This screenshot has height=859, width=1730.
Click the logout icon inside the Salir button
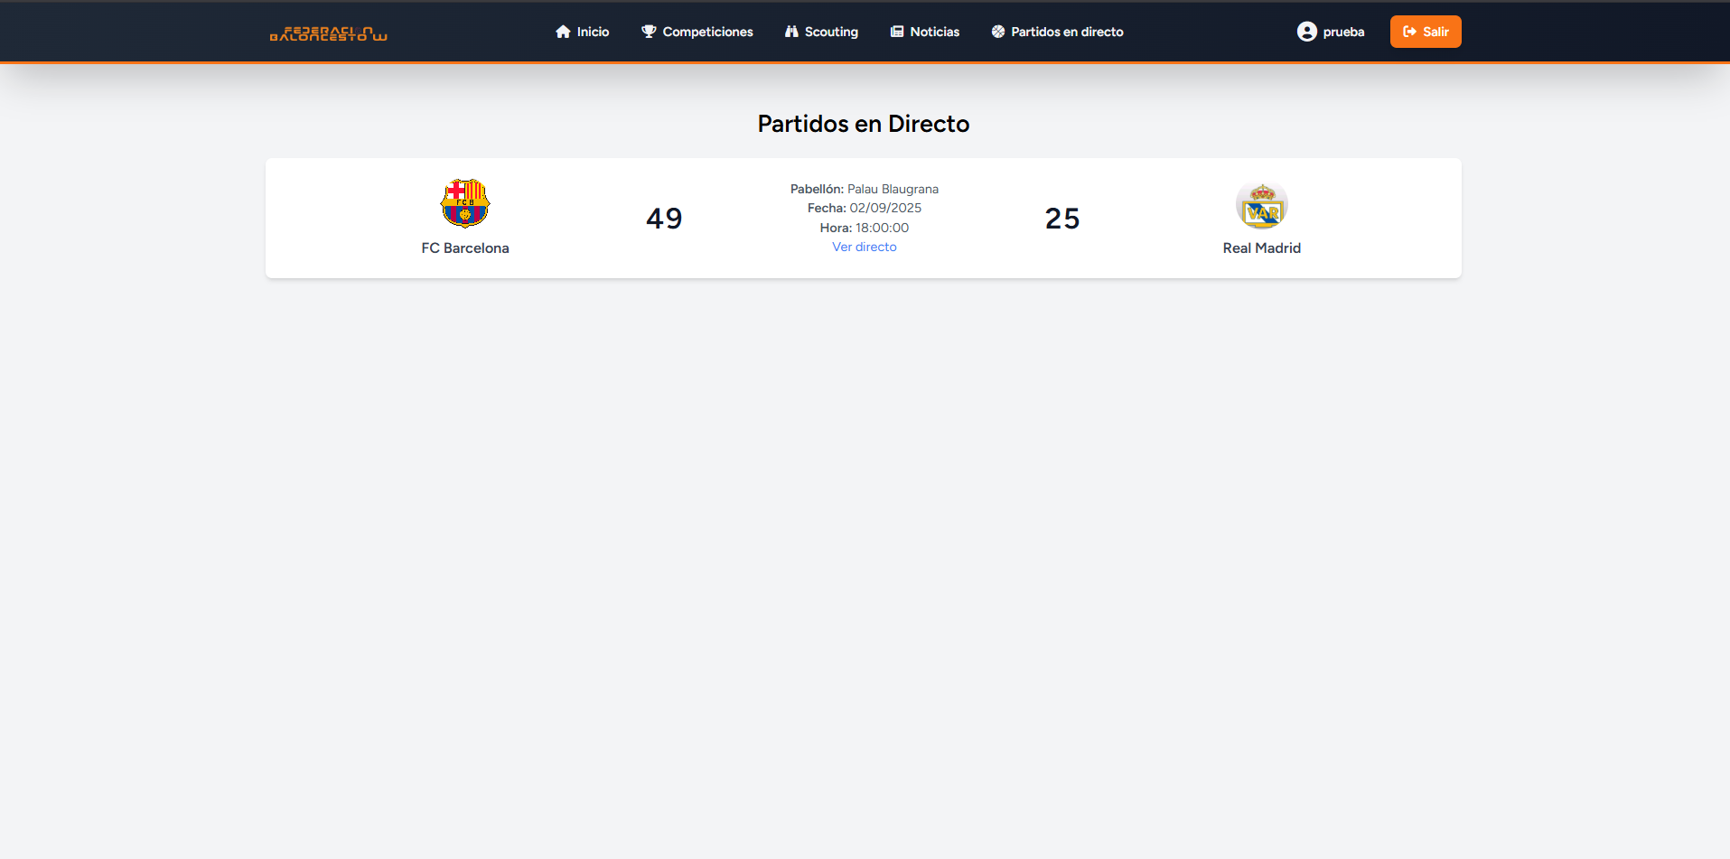pos(1410,31)
